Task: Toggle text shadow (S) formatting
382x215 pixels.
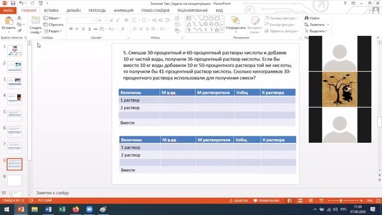Action: tap(90, 29)
